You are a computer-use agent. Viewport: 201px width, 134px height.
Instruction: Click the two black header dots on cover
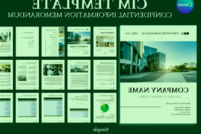[x=186, y=33]
